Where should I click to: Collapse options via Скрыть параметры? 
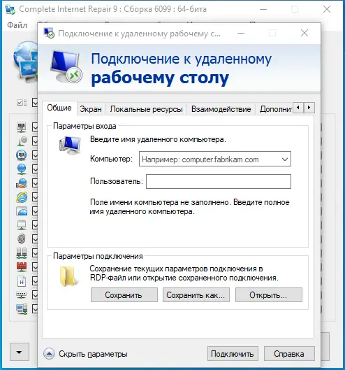click(x=93, y=354)
